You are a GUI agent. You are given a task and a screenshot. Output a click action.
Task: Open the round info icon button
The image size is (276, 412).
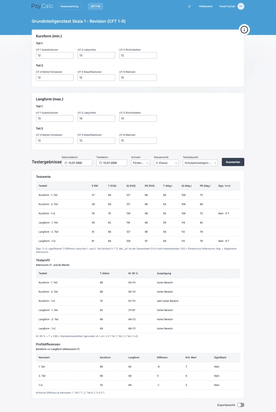point(244,30)
